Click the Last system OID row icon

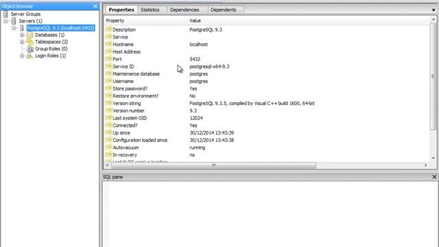(x=108, y=118)
